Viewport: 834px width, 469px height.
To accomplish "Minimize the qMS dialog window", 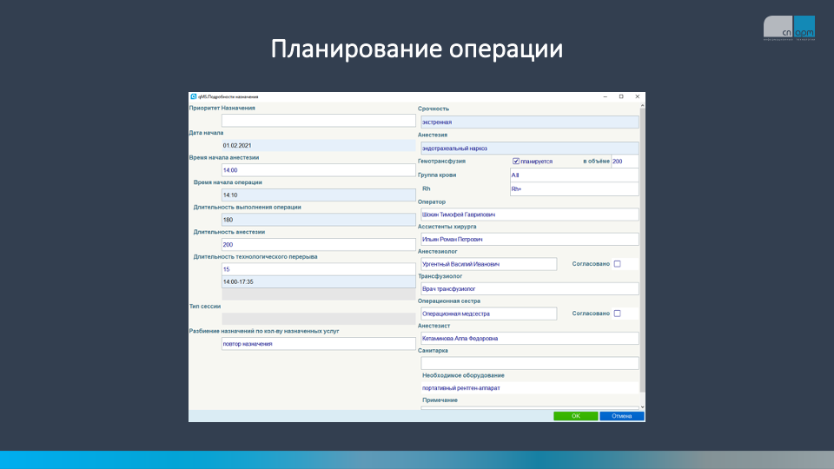I will point(606,96).
